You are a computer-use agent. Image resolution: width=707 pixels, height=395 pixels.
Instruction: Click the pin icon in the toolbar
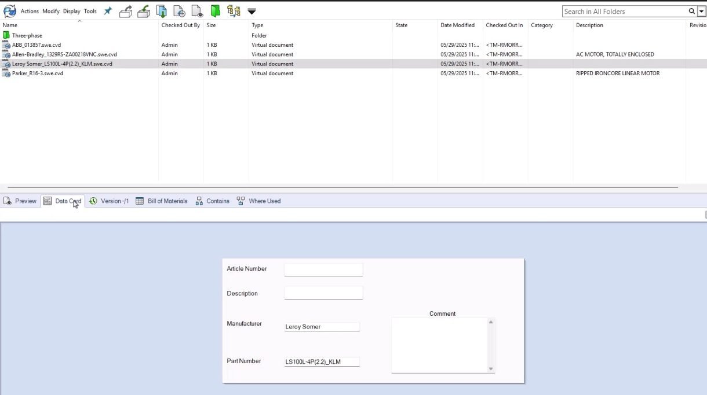tap(108, 11)
